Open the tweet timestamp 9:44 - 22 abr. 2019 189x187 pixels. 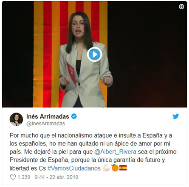(56, 177)
